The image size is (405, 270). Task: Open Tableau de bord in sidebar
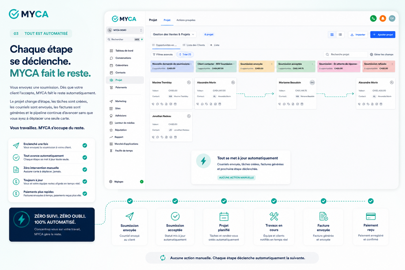[x=124, y=51]
